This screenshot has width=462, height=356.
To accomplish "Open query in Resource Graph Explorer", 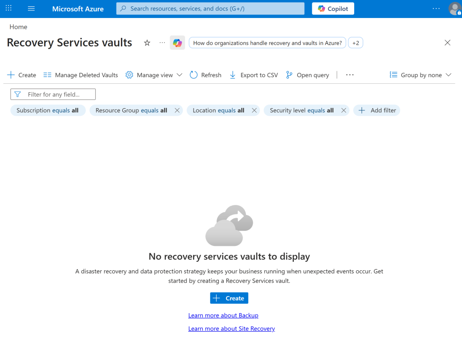I will [308, 75].
